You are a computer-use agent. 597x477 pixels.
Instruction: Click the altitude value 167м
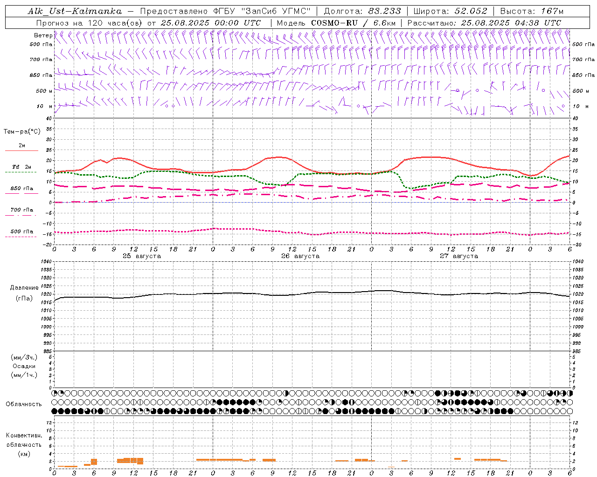[552, 11]
